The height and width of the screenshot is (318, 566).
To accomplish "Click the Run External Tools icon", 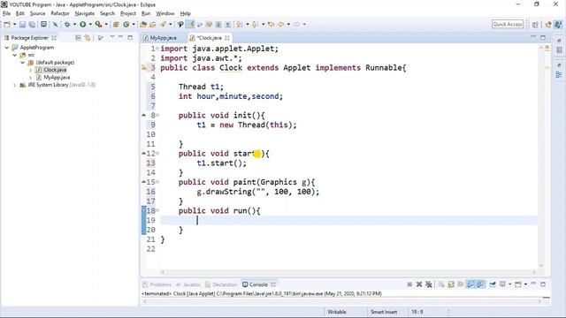I will (98, 24).
